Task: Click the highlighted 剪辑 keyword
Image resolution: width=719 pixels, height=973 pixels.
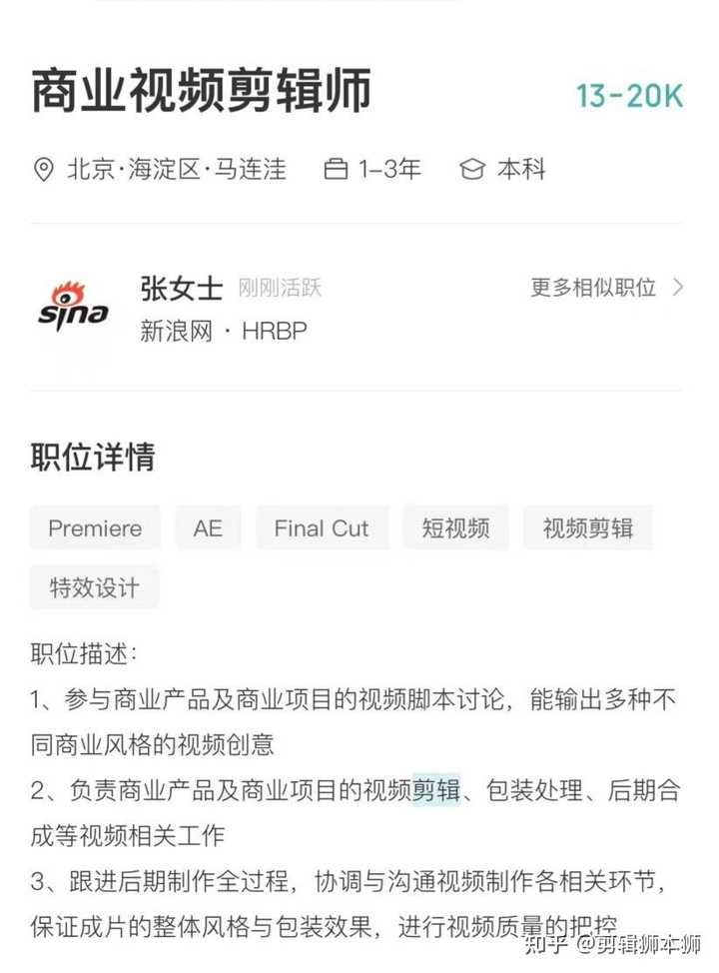Action: tap(436, 790)
